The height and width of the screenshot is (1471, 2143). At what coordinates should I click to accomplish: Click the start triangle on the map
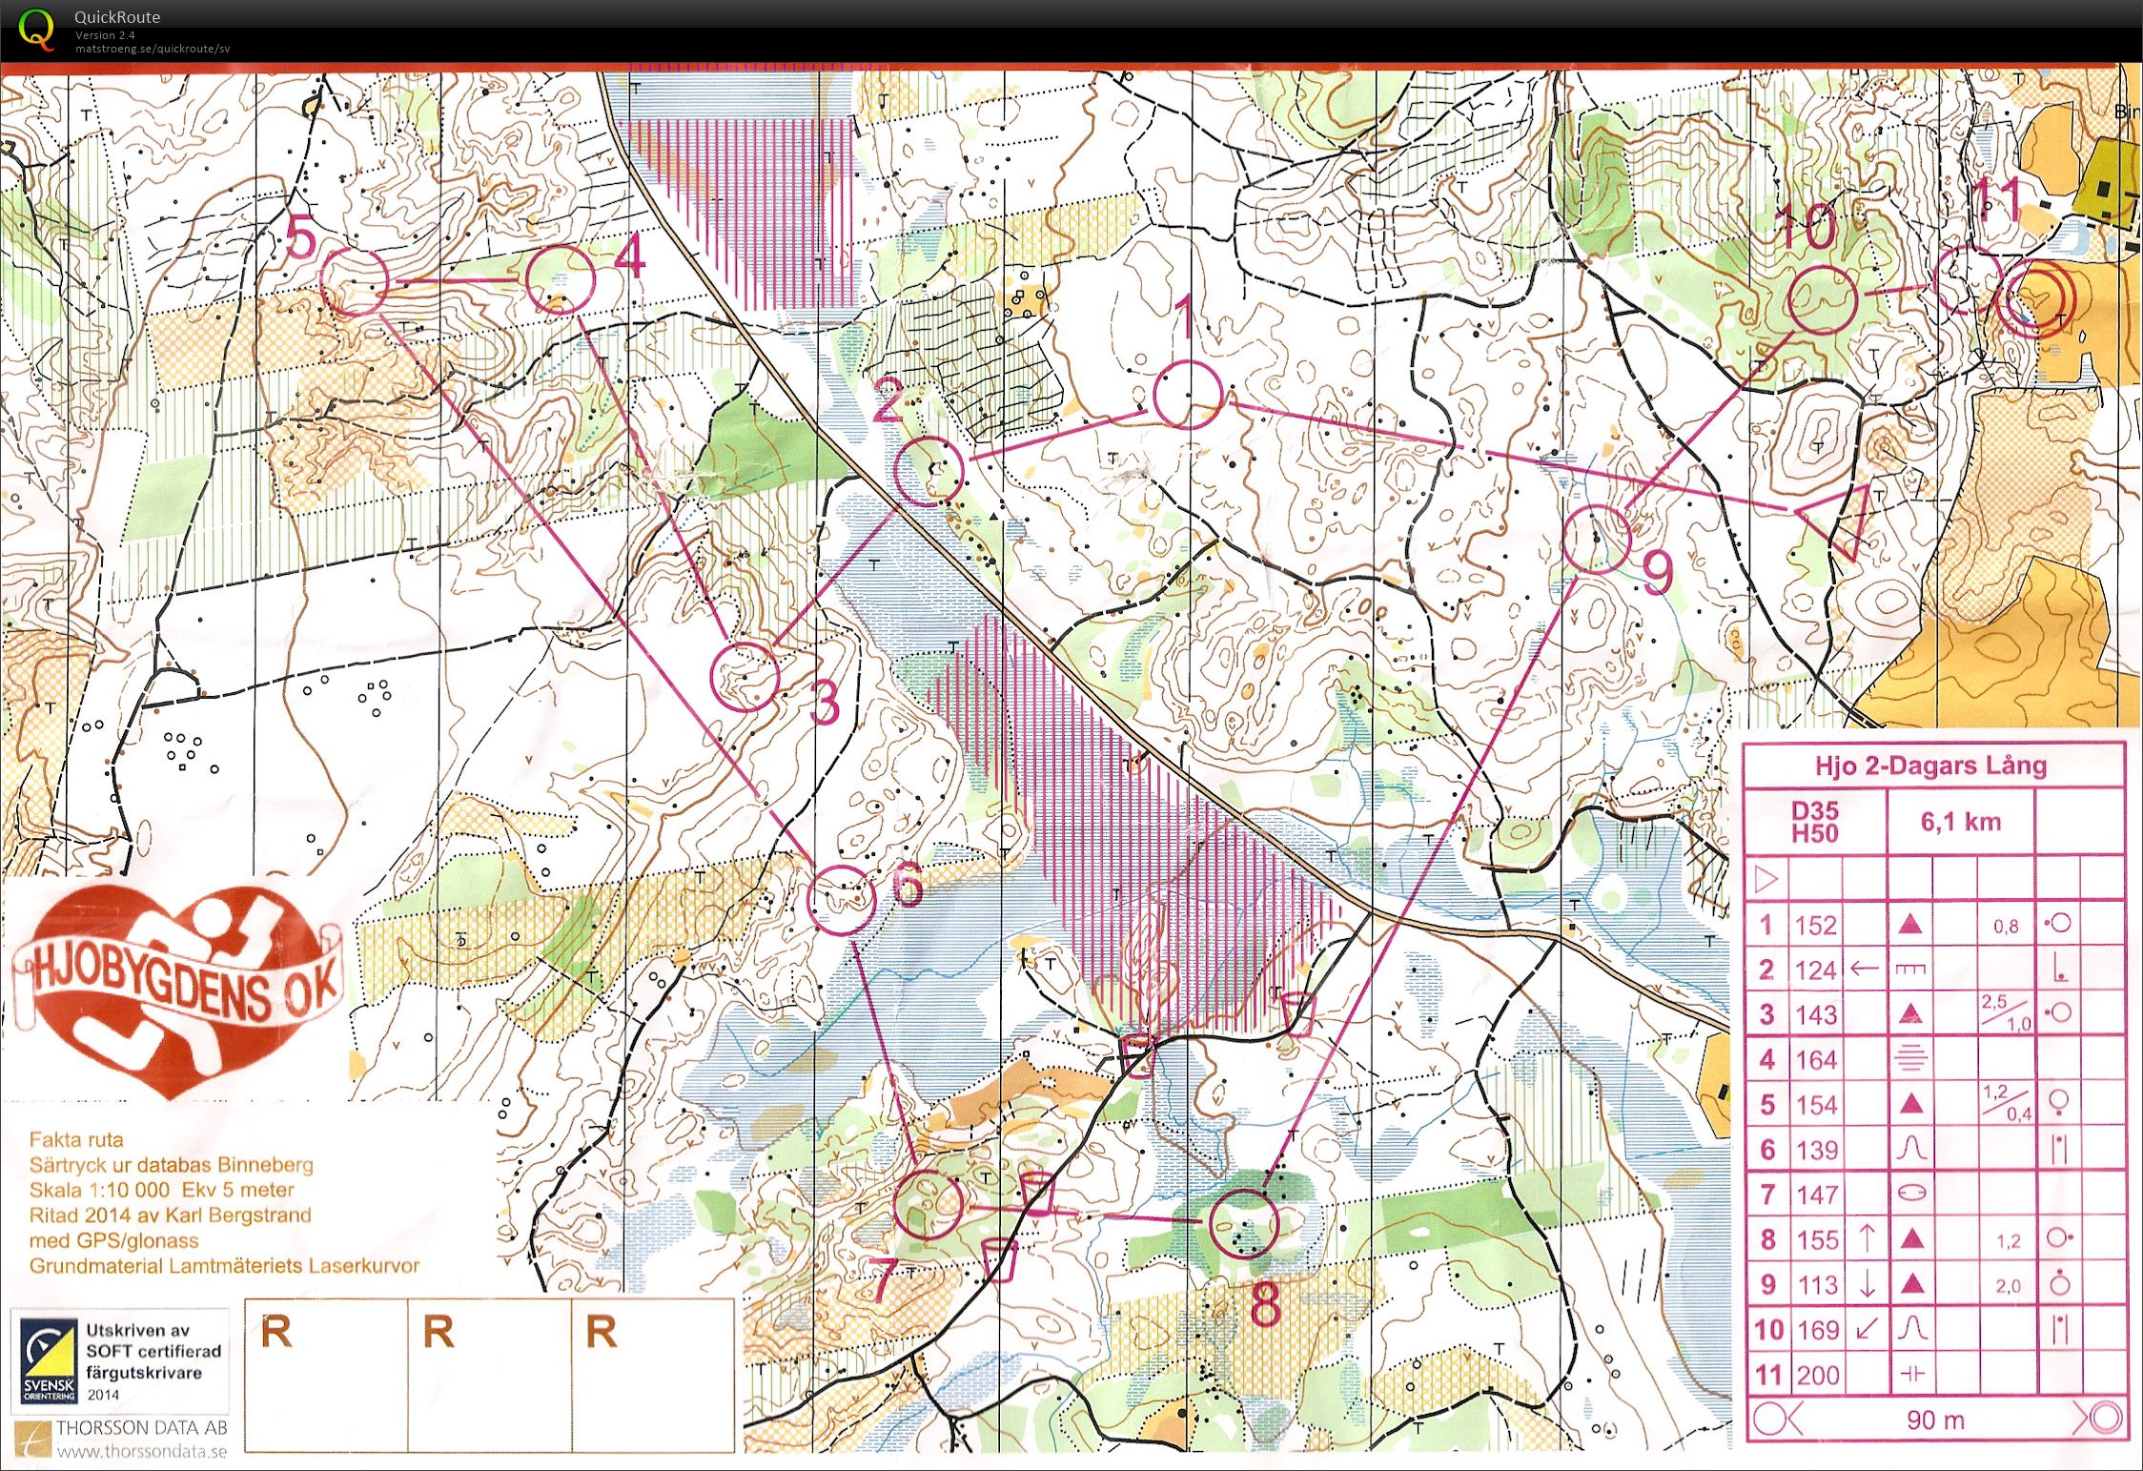coord(1838,521)
